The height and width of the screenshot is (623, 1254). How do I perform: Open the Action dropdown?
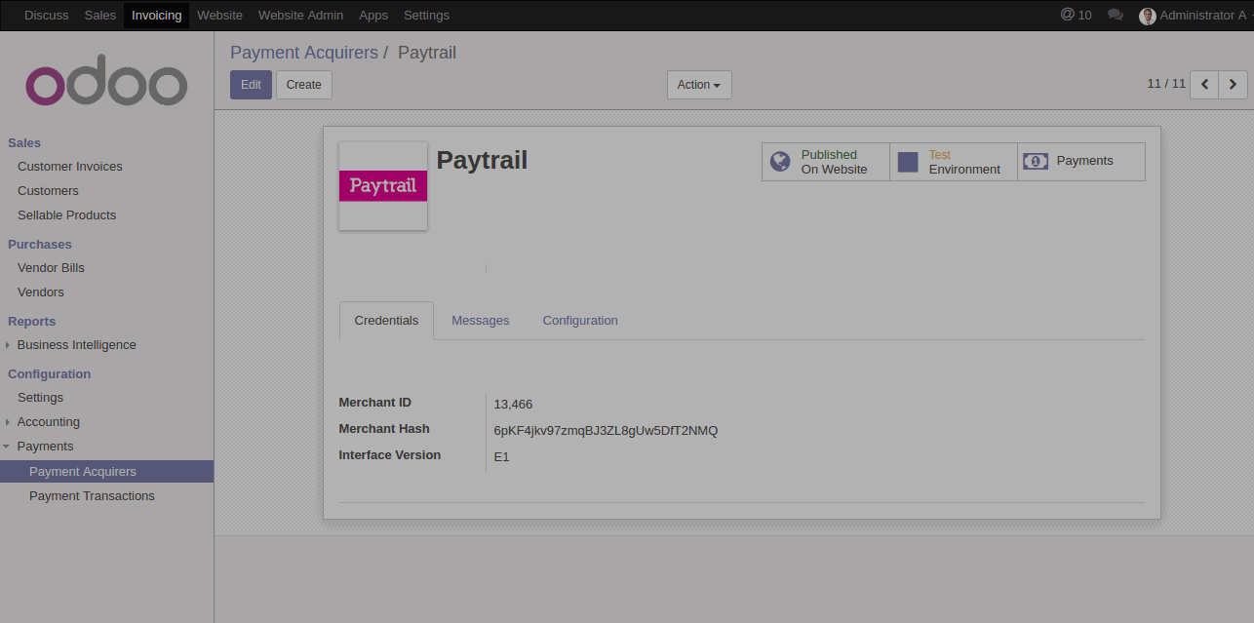pyautogui.click(x=699, y=85)
